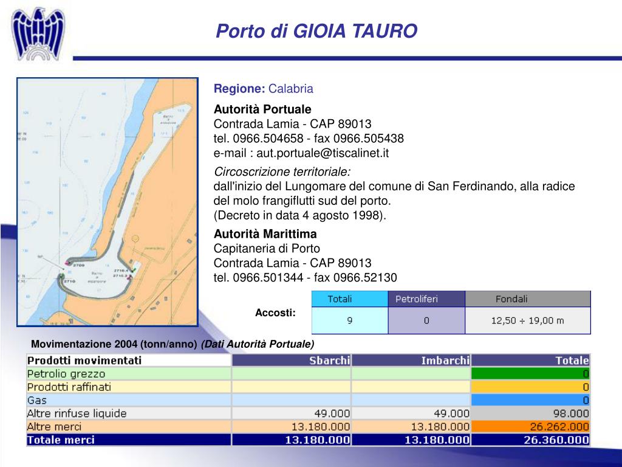Image resolution: width=622 pixels, height=467 pixels.
Task: Click the line mentioning 'San Ferdinando'
Action: [x=394, y=186]
